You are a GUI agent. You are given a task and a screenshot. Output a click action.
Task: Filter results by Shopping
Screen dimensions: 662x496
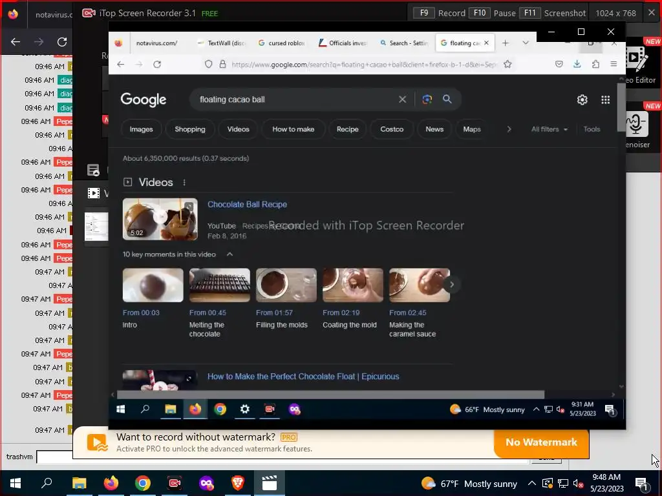(190, 129)
